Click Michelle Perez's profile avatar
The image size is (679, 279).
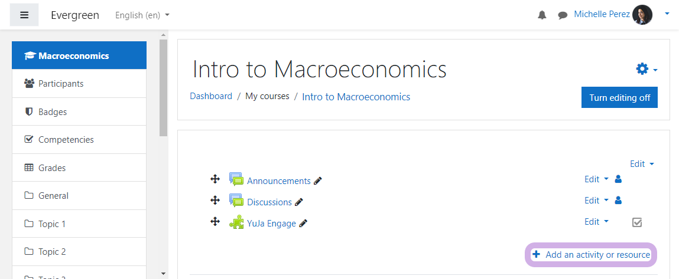click(x=642, y=15)
